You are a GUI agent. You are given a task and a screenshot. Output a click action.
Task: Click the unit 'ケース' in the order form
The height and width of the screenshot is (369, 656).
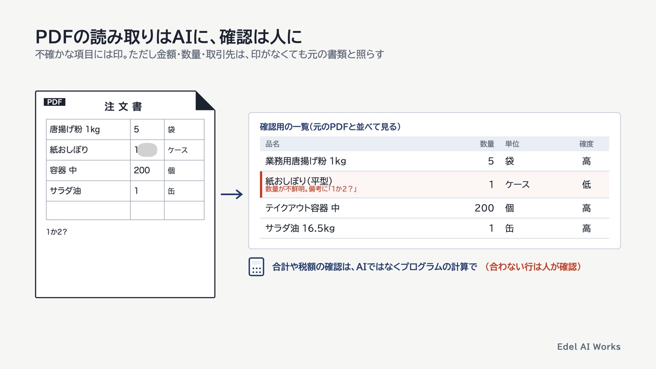(x=178, y=150)
